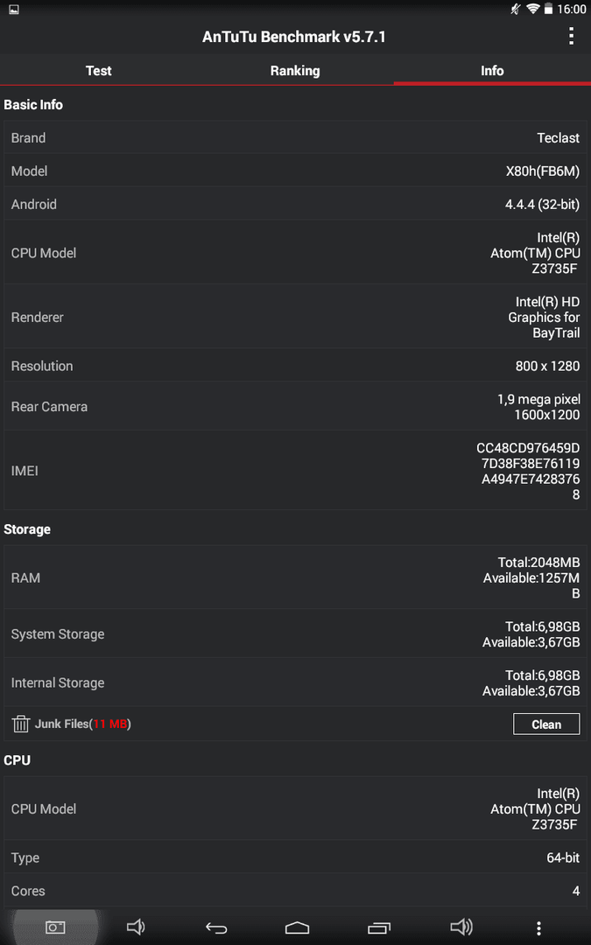Select the Info tab
Viewport: 591px width, 945px height.
492,71
